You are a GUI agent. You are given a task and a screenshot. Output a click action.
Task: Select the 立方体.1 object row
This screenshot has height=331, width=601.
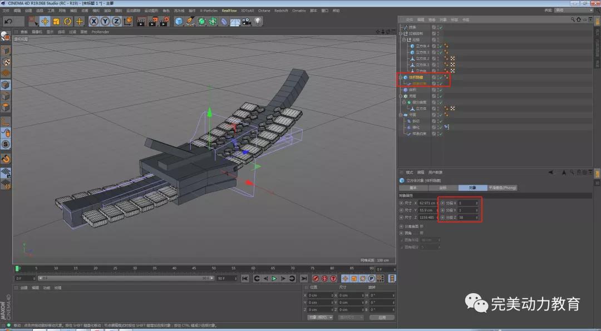click(x=422, y=65)
